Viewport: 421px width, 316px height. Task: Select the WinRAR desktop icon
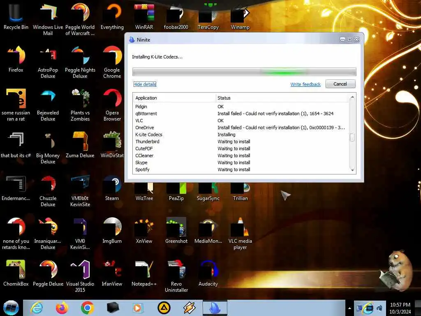coord(144,16)
